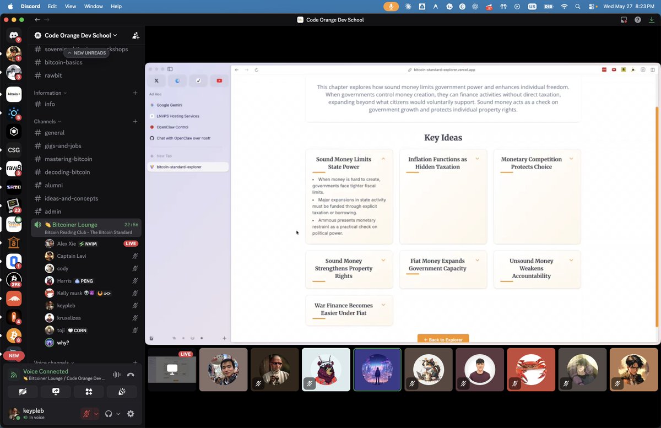Click Back to Explorer button
The image size is (661, 428).
pyautogui.click(x=443, y=339)
